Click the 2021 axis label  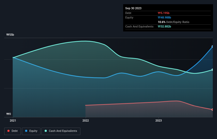coord(13,121)
